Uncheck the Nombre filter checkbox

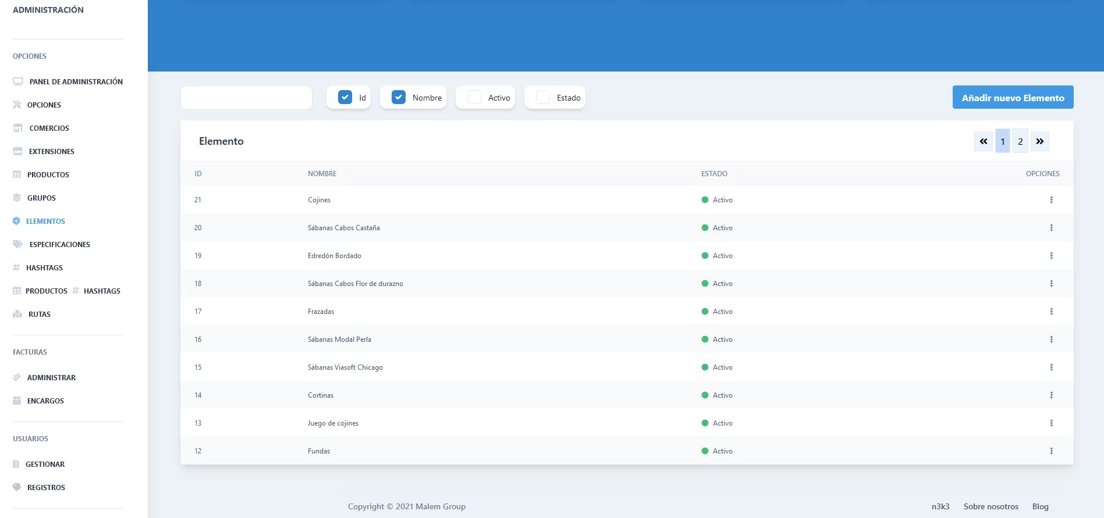click(399, 97)
